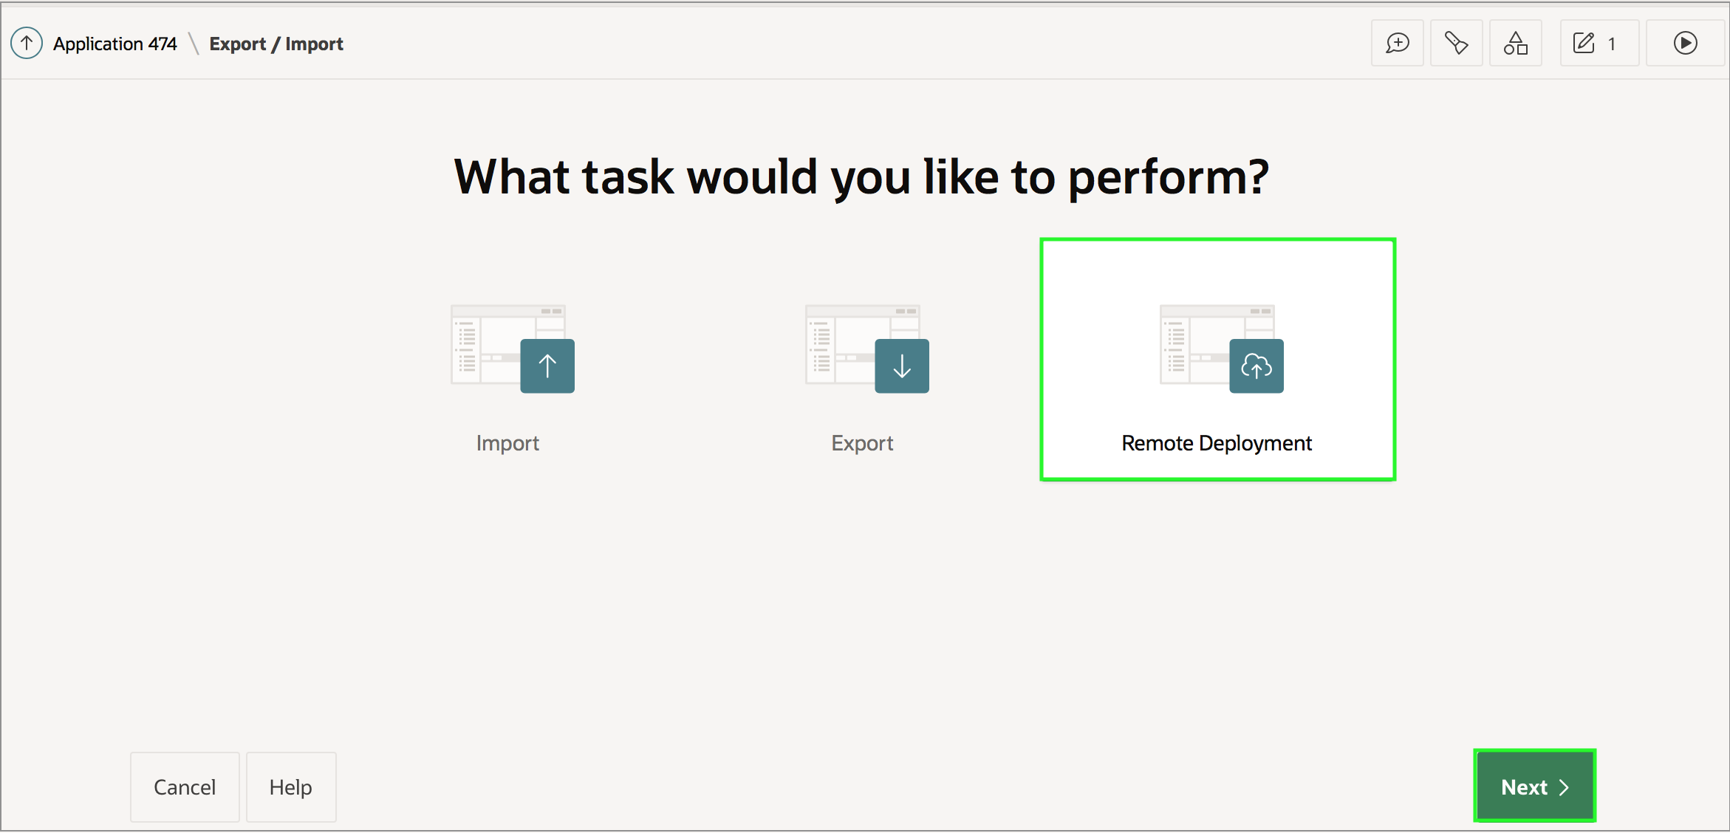Open Shared Components shapes icon
Viewport: 1730px width, 833px height.
pos(1515,44)
